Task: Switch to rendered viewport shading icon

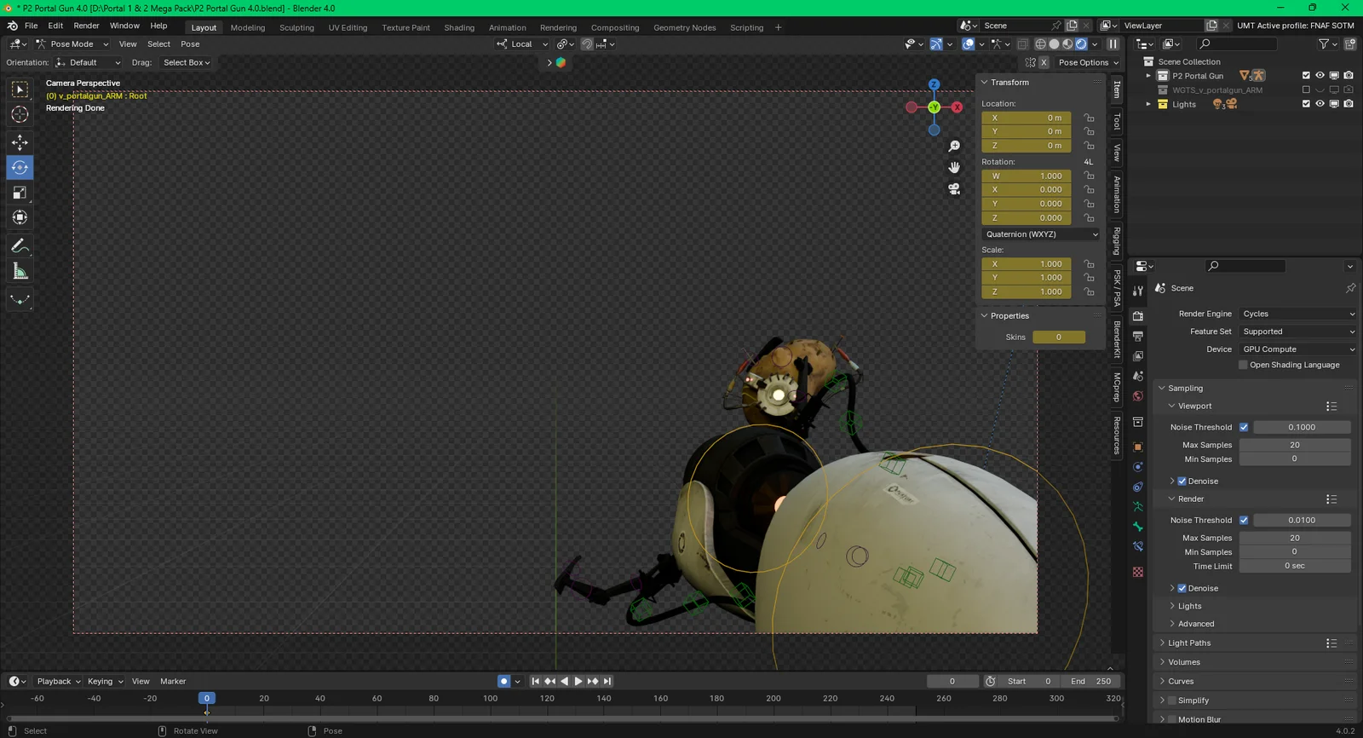Action: point(1082,44)
